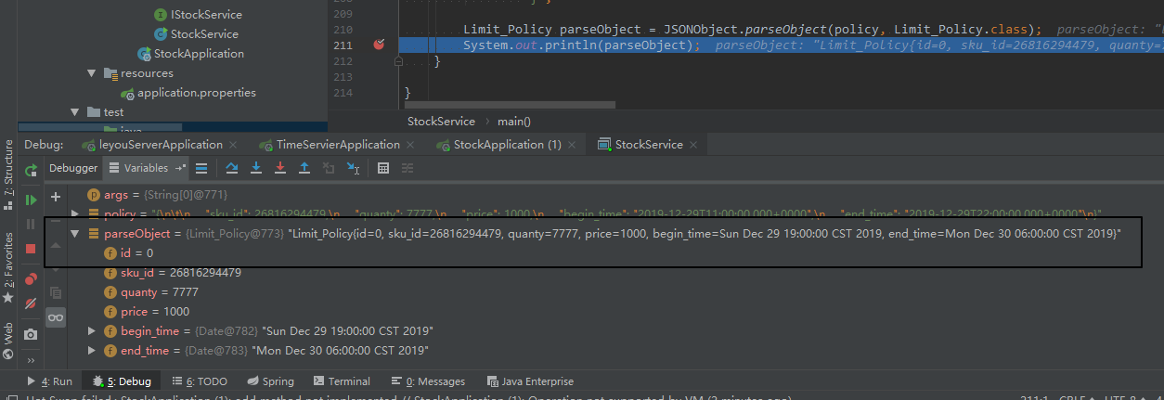Switch to the TimeServierApplication debug tab

click(x=337, y=145)
